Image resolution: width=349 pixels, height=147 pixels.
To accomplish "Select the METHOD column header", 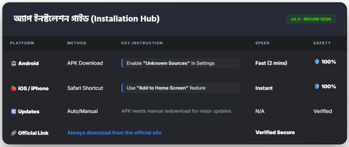I will click(77, 43).
